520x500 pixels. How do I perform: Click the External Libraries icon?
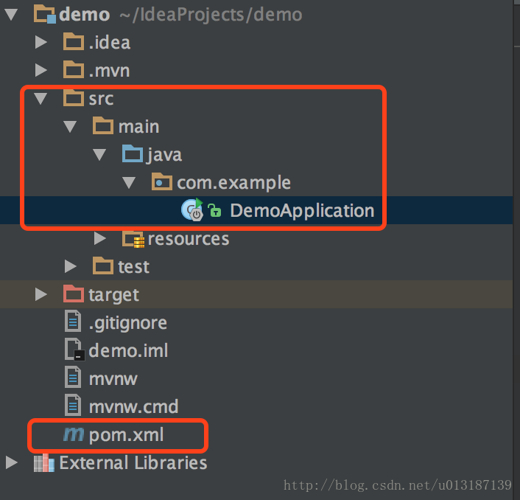click(x=44, y=463)
